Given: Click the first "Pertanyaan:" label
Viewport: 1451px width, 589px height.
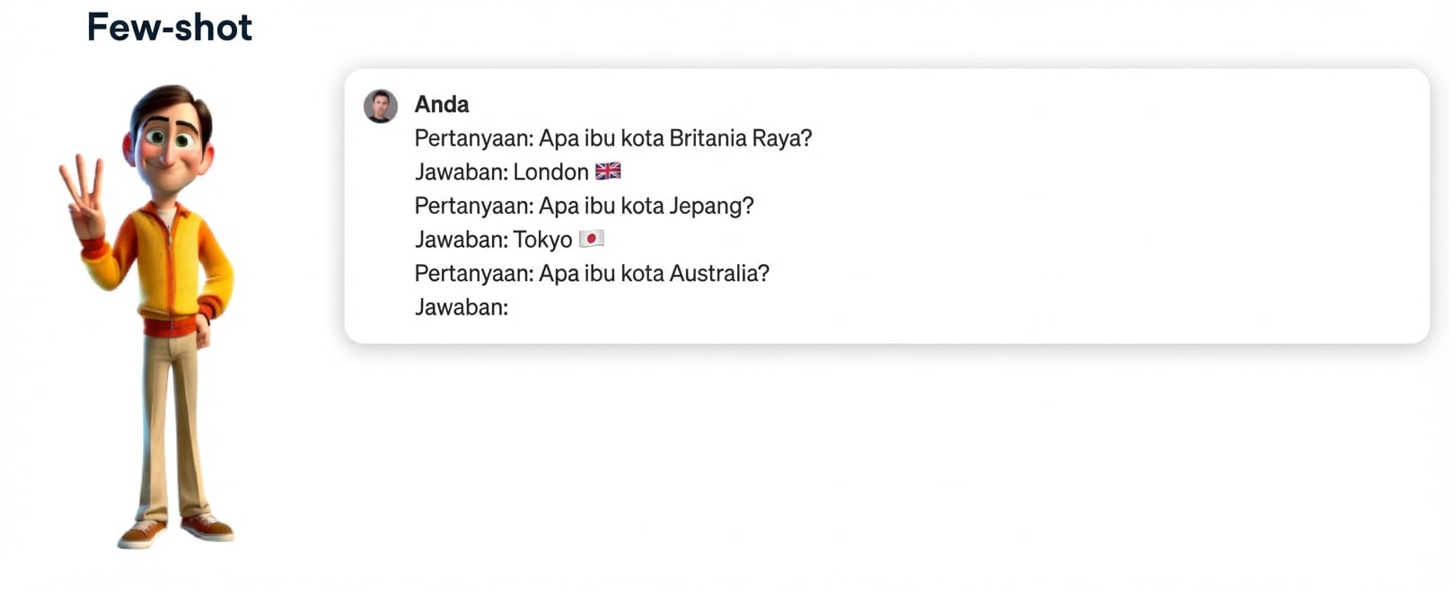Looking at the screenshot, I should pyautogui.click(x=474, y=138).
